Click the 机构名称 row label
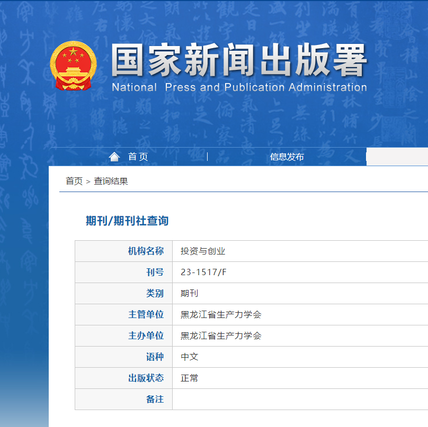Screen dimensions: 428x427 click(146, 251)
